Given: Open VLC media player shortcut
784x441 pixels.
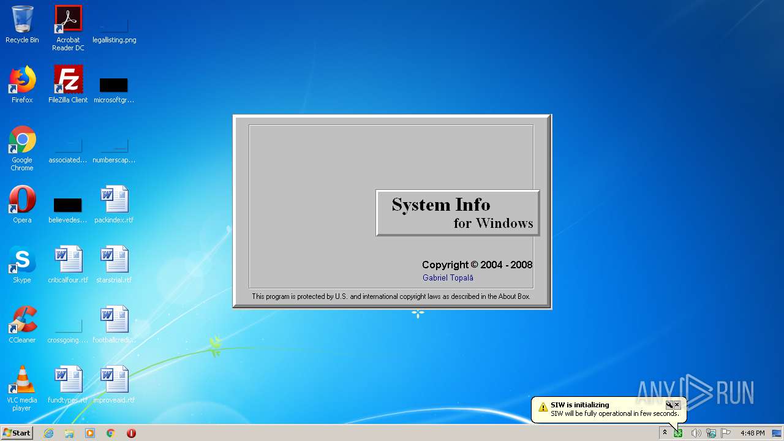Looking at the screenshot, I should tap(22, 388).
